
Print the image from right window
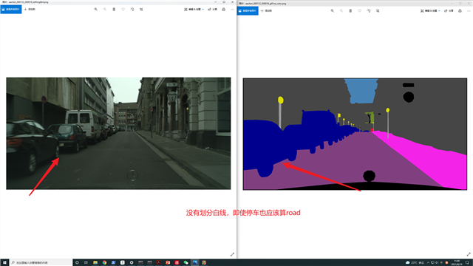(x=460, y=10)
